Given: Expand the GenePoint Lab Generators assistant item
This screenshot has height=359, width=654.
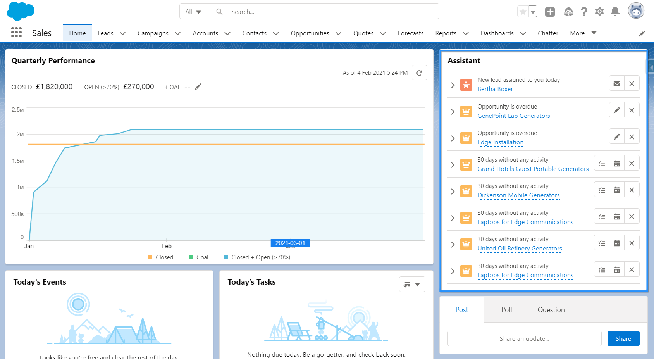Looking at the screenshot, I should click(x=453, y=112).
